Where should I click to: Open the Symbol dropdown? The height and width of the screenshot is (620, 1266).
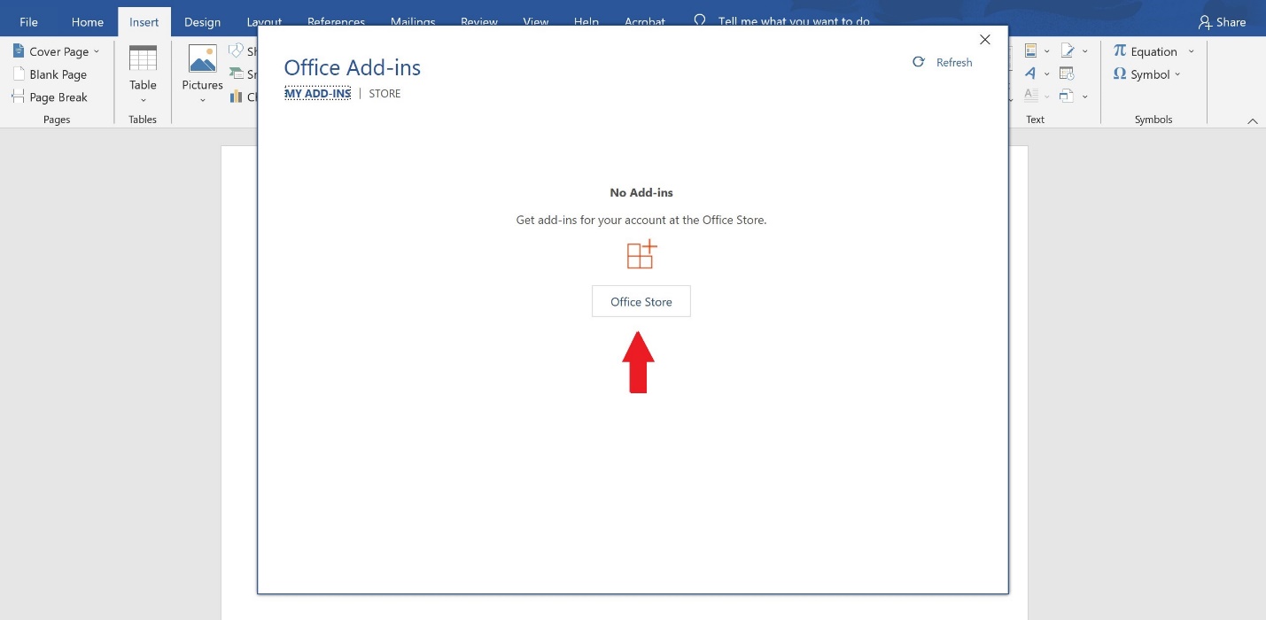(1146, 74)
